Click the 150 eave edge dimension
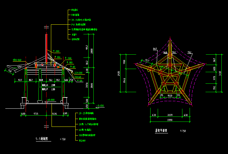228x154 pixels. click(x=10, y=71)
